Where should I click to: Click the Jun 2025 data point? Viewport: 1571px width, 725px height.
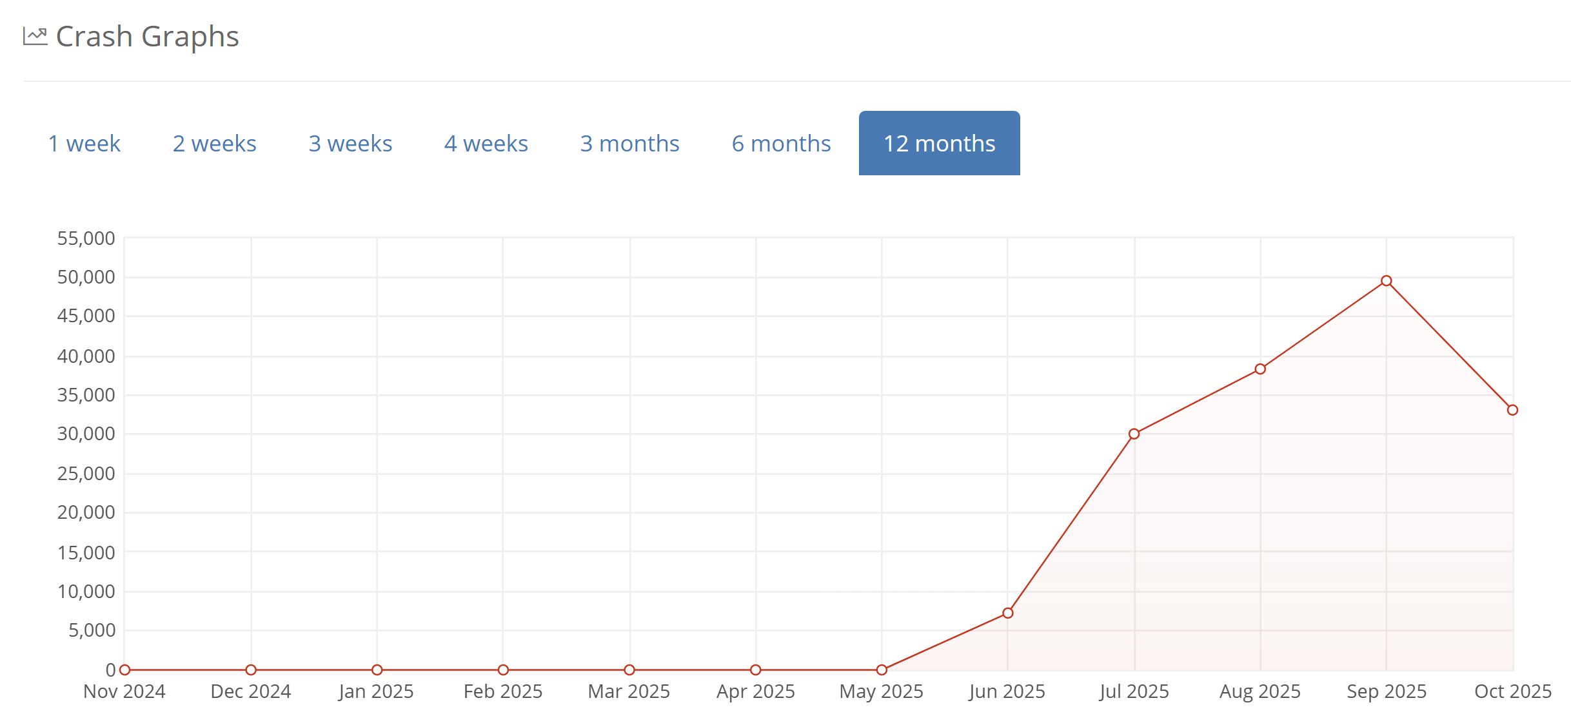[x=1007, y=613]
